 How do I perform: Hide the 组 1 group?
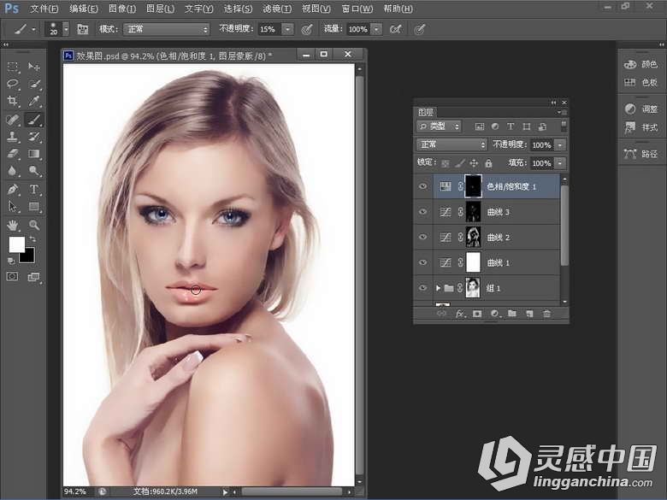tap(422, 288)
